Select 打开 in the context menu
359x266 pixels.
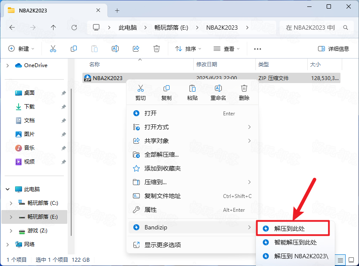point(192,113)
